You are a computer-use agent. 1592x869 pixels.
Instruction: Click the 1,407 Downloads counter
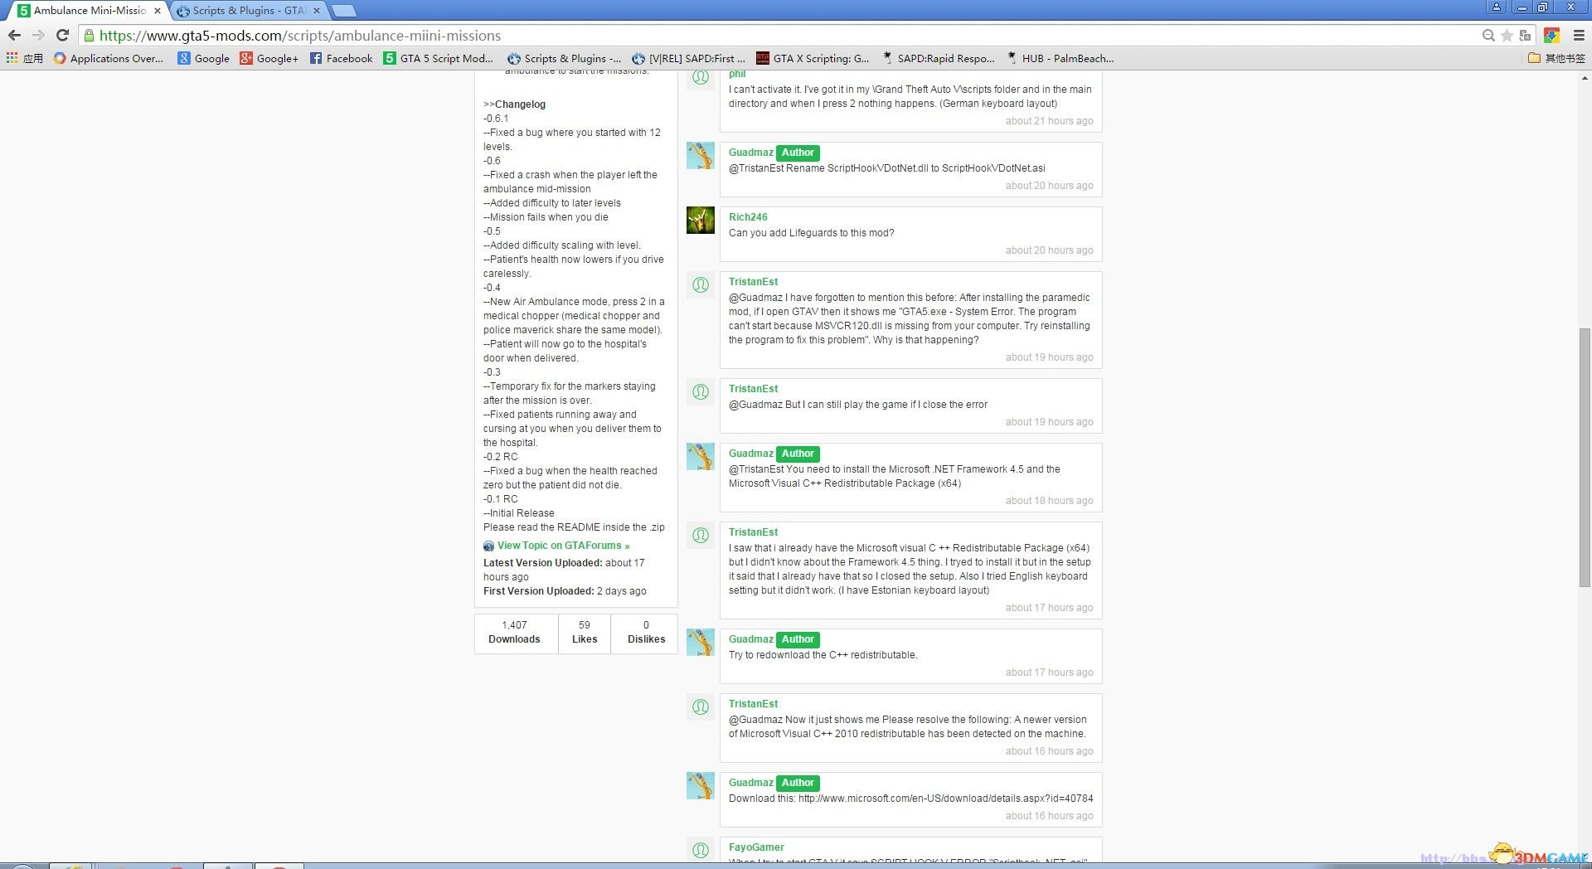pos(514,632)
